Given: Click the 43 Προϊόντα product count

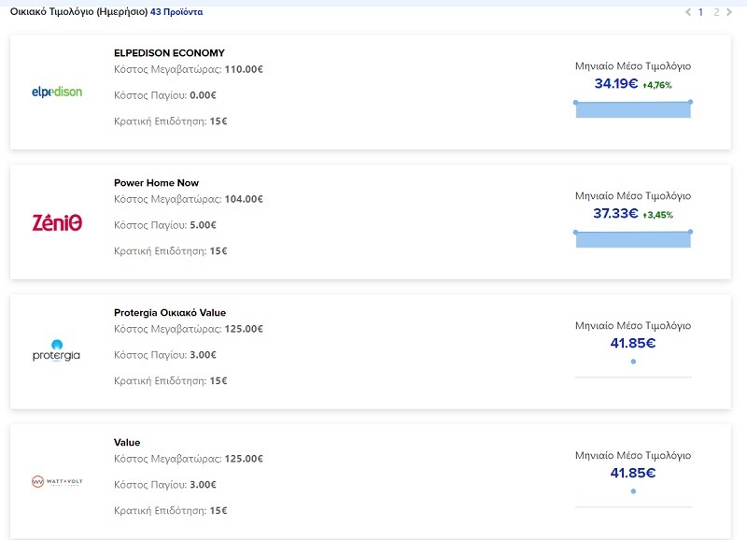Looking at the screenshot, I should 176,12.
